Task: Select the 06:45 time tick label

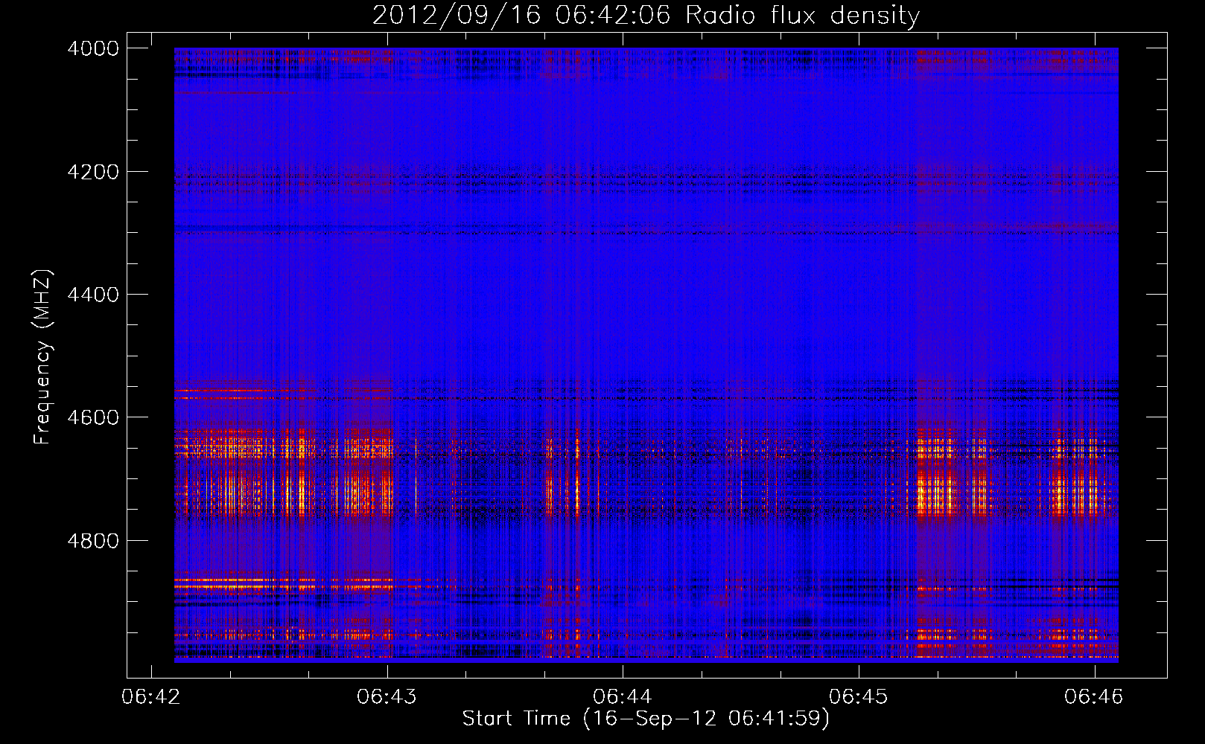Action: click(859, 697)
